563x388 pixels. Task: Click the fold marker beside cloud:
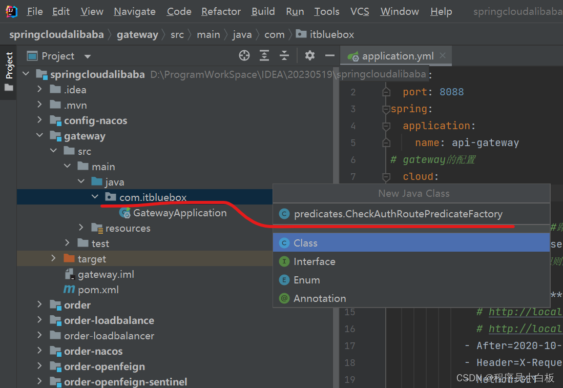pyautogui.click(x=386, y=176)
